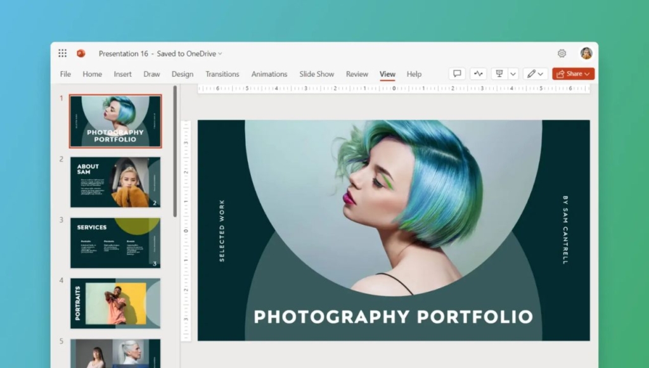Click the Catch Up activity icon
Image resolution: width=649 pixels, height=368 pixels.
pos(478,74)
